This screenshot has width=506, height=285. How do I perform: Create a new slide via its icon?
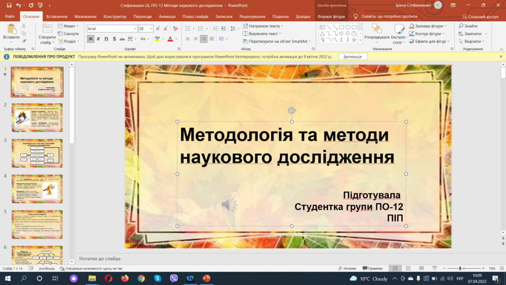coord(47,29)
